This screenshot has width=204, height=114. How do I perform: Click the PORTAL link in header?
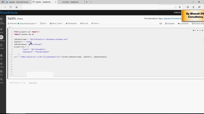tap(177, 13)
